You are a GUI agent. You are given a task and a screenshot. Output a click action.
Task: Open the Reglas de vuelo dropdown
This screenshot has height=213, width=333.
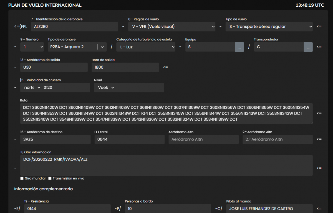click(x=172, y=27)
